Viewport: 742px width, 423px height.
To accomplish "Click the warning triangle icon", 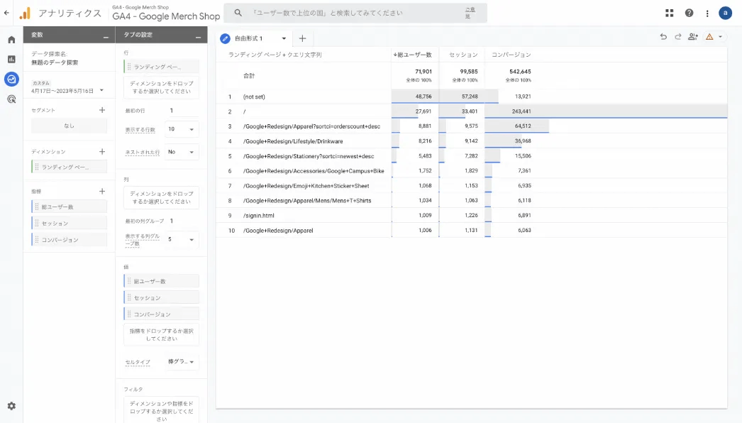I will (709, 37).
